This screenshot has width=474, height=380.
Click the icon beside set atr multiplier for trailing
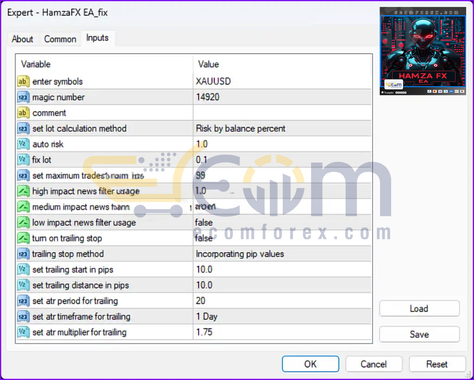(x=23, y=332)
